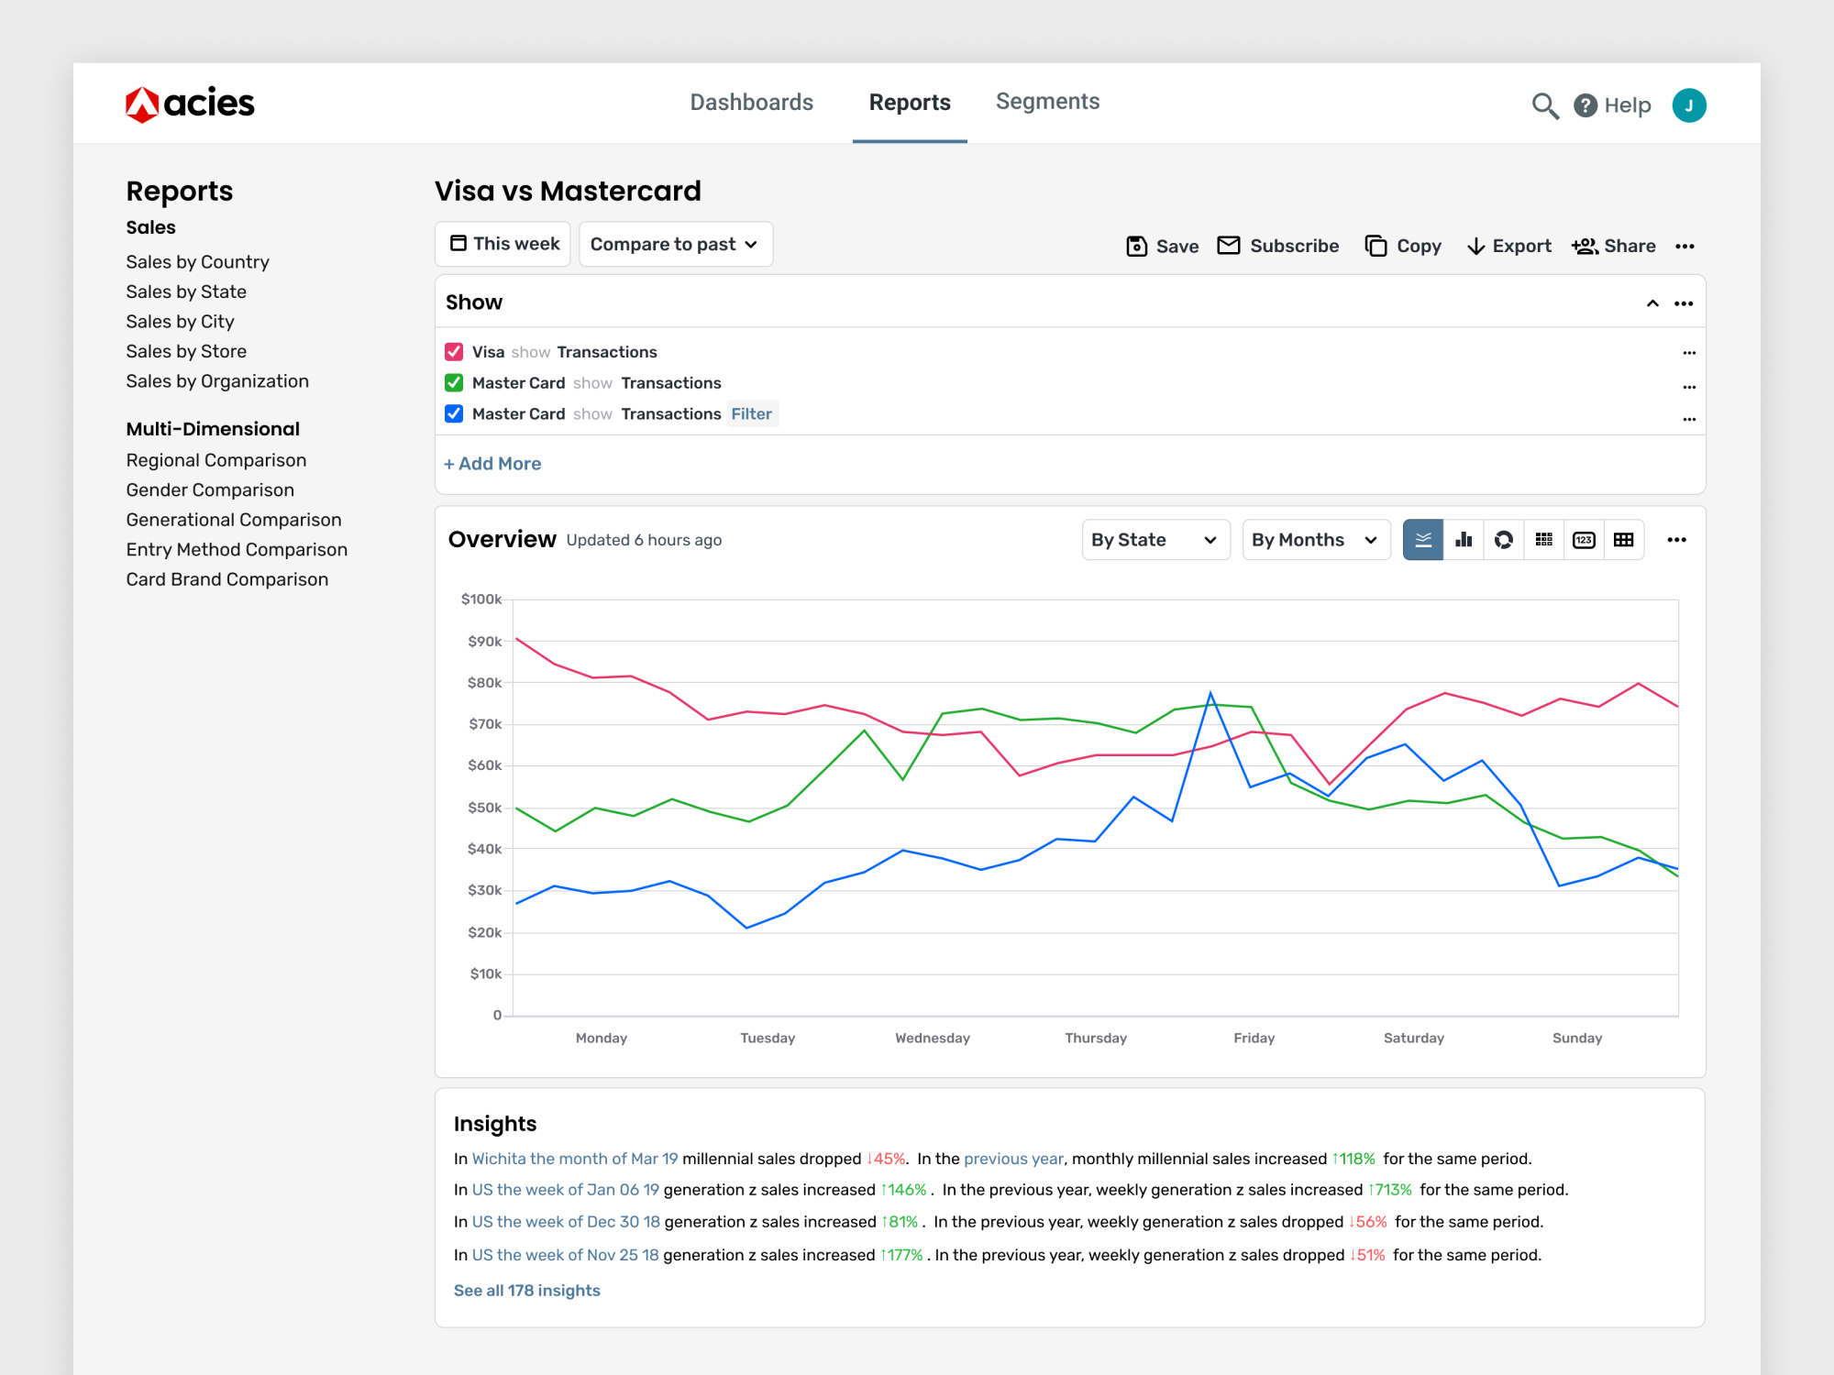This screenshot has height=1375, width=1834.
Task: Subscribe to this report by email
Action: 1278,246
